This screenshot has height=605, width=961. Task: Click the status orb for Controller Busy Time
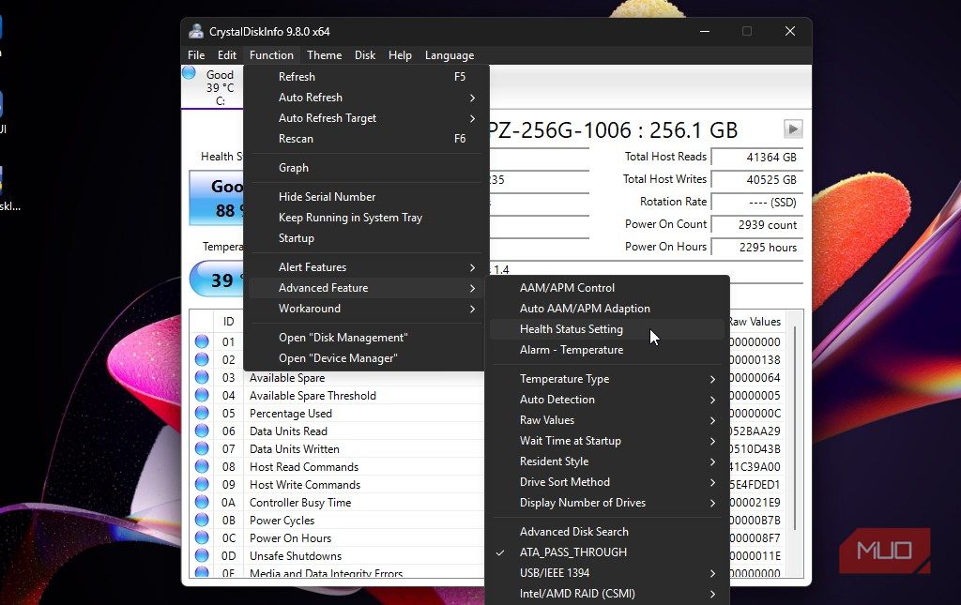[x=202, y=502]
